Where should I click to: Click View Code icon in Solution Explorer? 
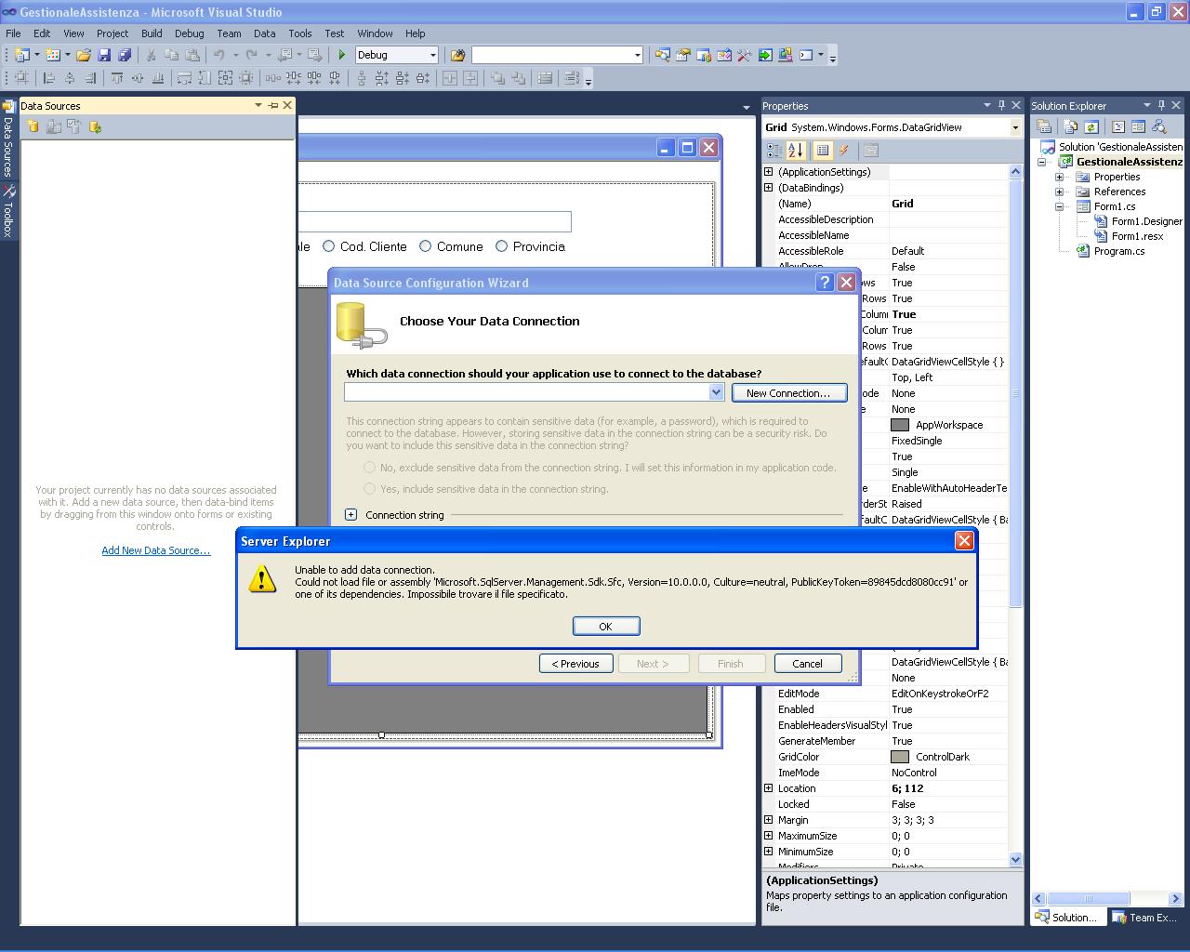1118,126
